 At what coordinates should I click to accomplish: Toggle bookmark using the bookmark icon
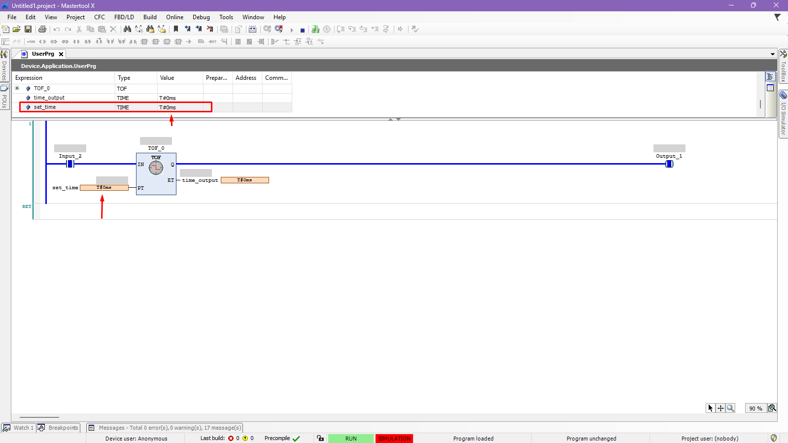click(176, 30)
